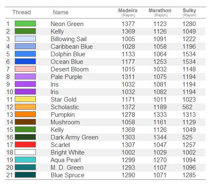The height and width of the screenshot is (184, 211).
Task: Select the Aqua Pearl swatch
Action: pos(25,160)
